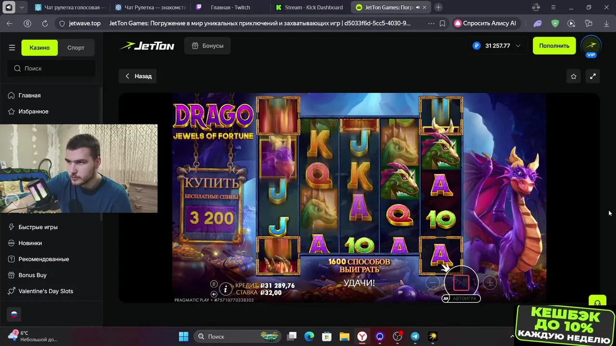This screenshot has height=346, width=616.
Task: Open Telegram from taskbar
Action: tap(415, 336)
